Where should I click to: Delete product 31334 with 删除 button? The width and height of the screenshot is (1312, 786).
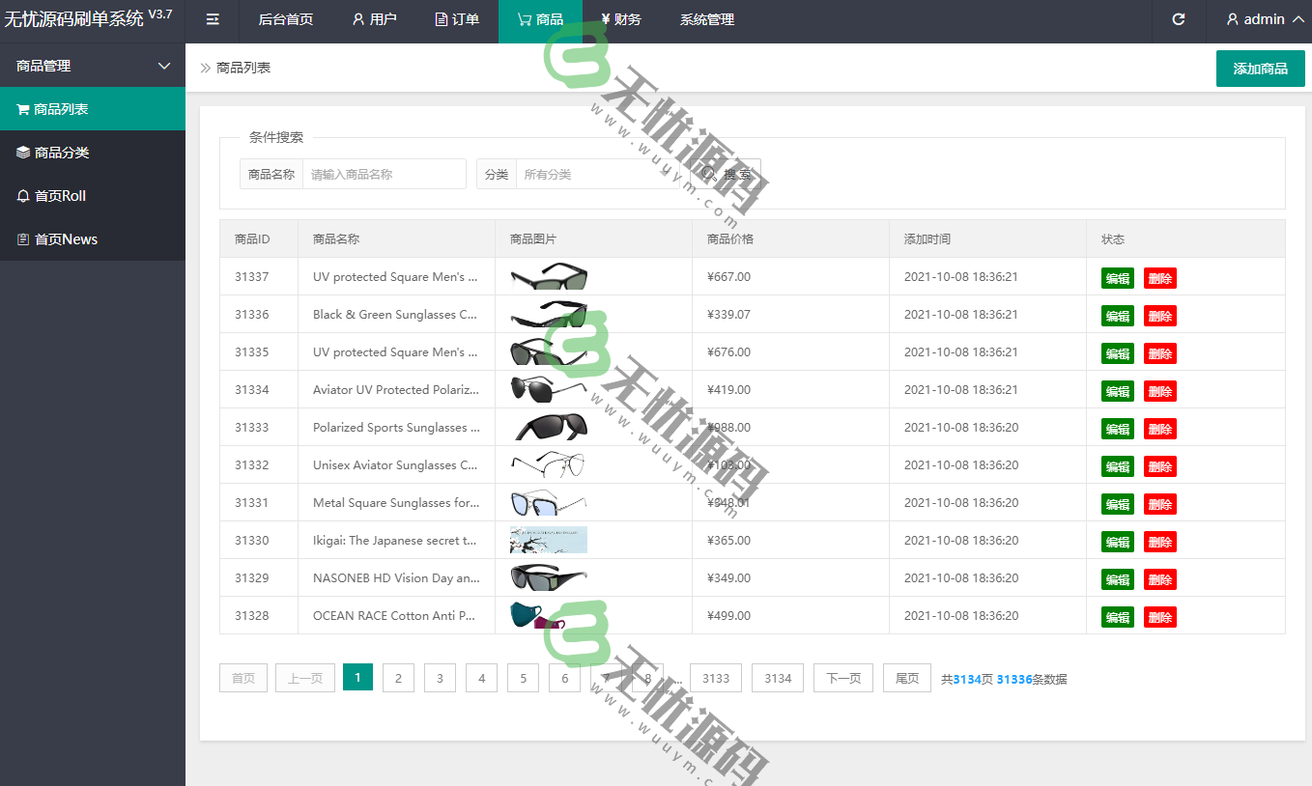coord(1159,391)
